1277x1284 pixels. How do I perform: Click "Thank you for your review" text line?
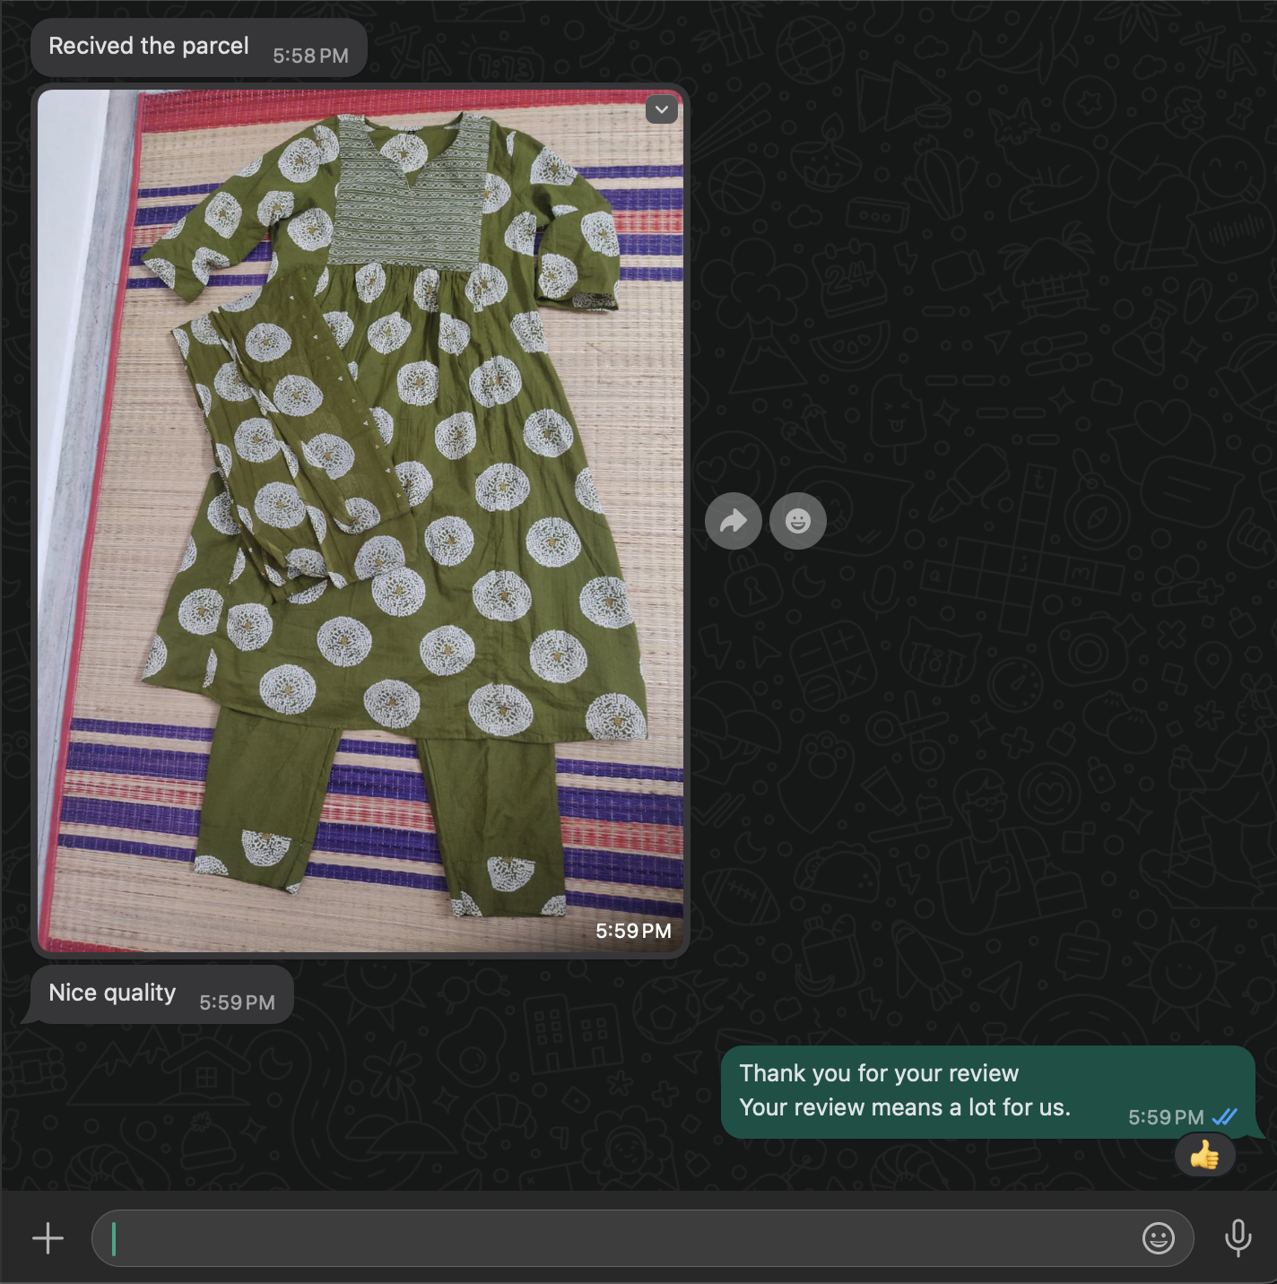(878, 1073)
